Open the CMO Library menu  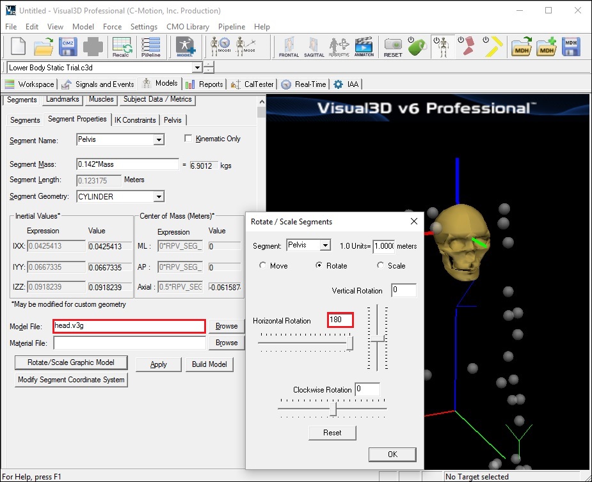point(188,27)
